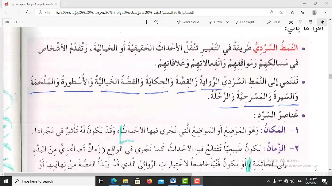Switch the ENG input language
Image resolution: width=332 pixels, height=186 pixels.
click(x=299, y=181)
